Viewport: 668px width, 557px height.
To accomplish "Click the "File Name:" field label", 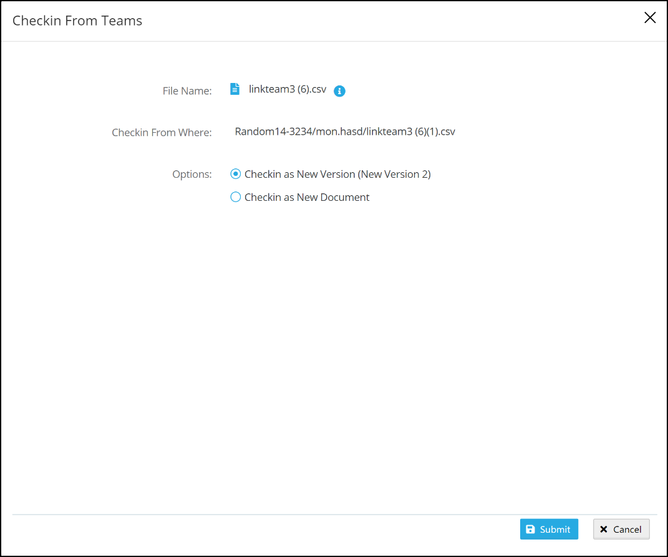I will coord(187,91).
